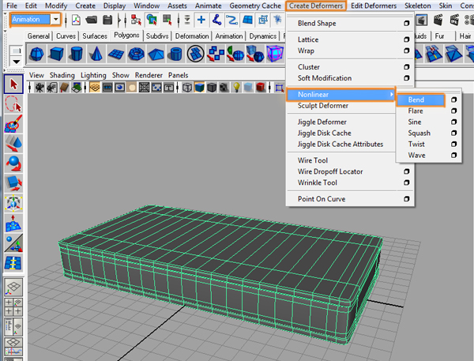Click the new scene icon
Viewport: 474px width, 361px height.
click(76, 20)
